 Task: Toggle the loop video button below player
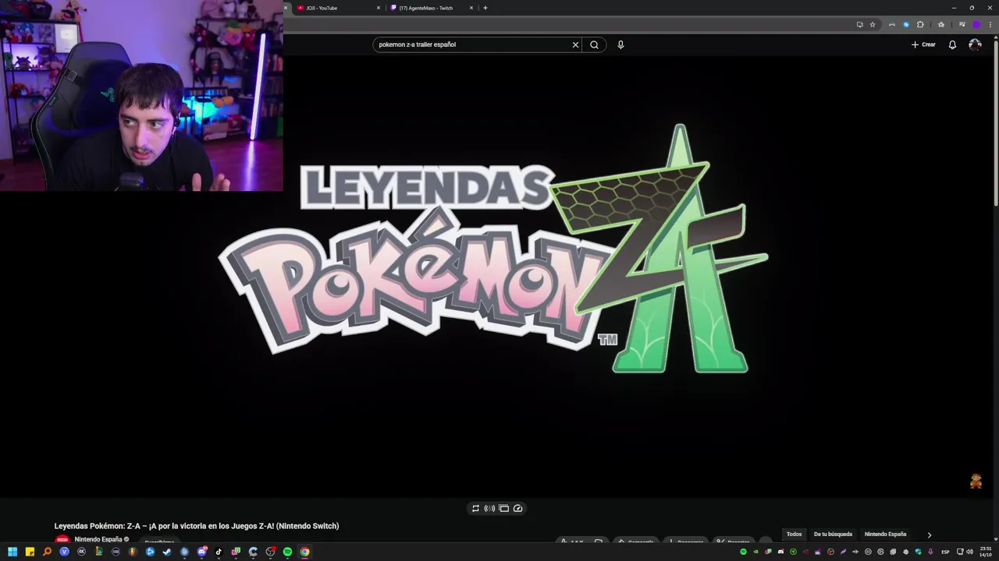[475, 508]
